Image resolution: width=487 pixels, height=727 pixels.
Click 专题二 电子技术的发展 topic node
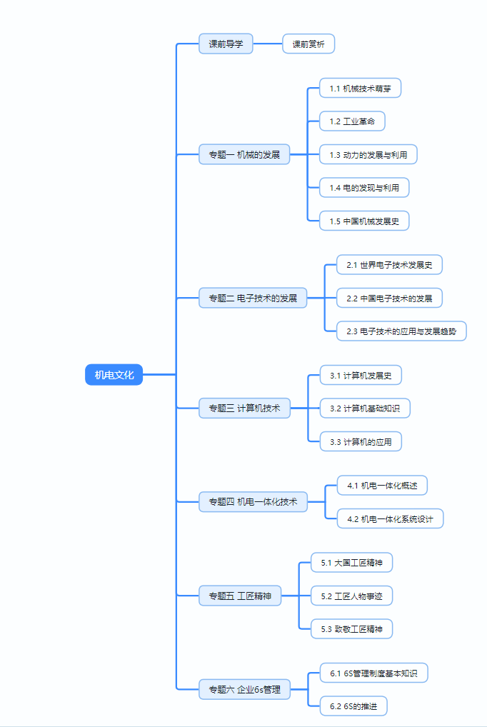(x=253, y=298)
